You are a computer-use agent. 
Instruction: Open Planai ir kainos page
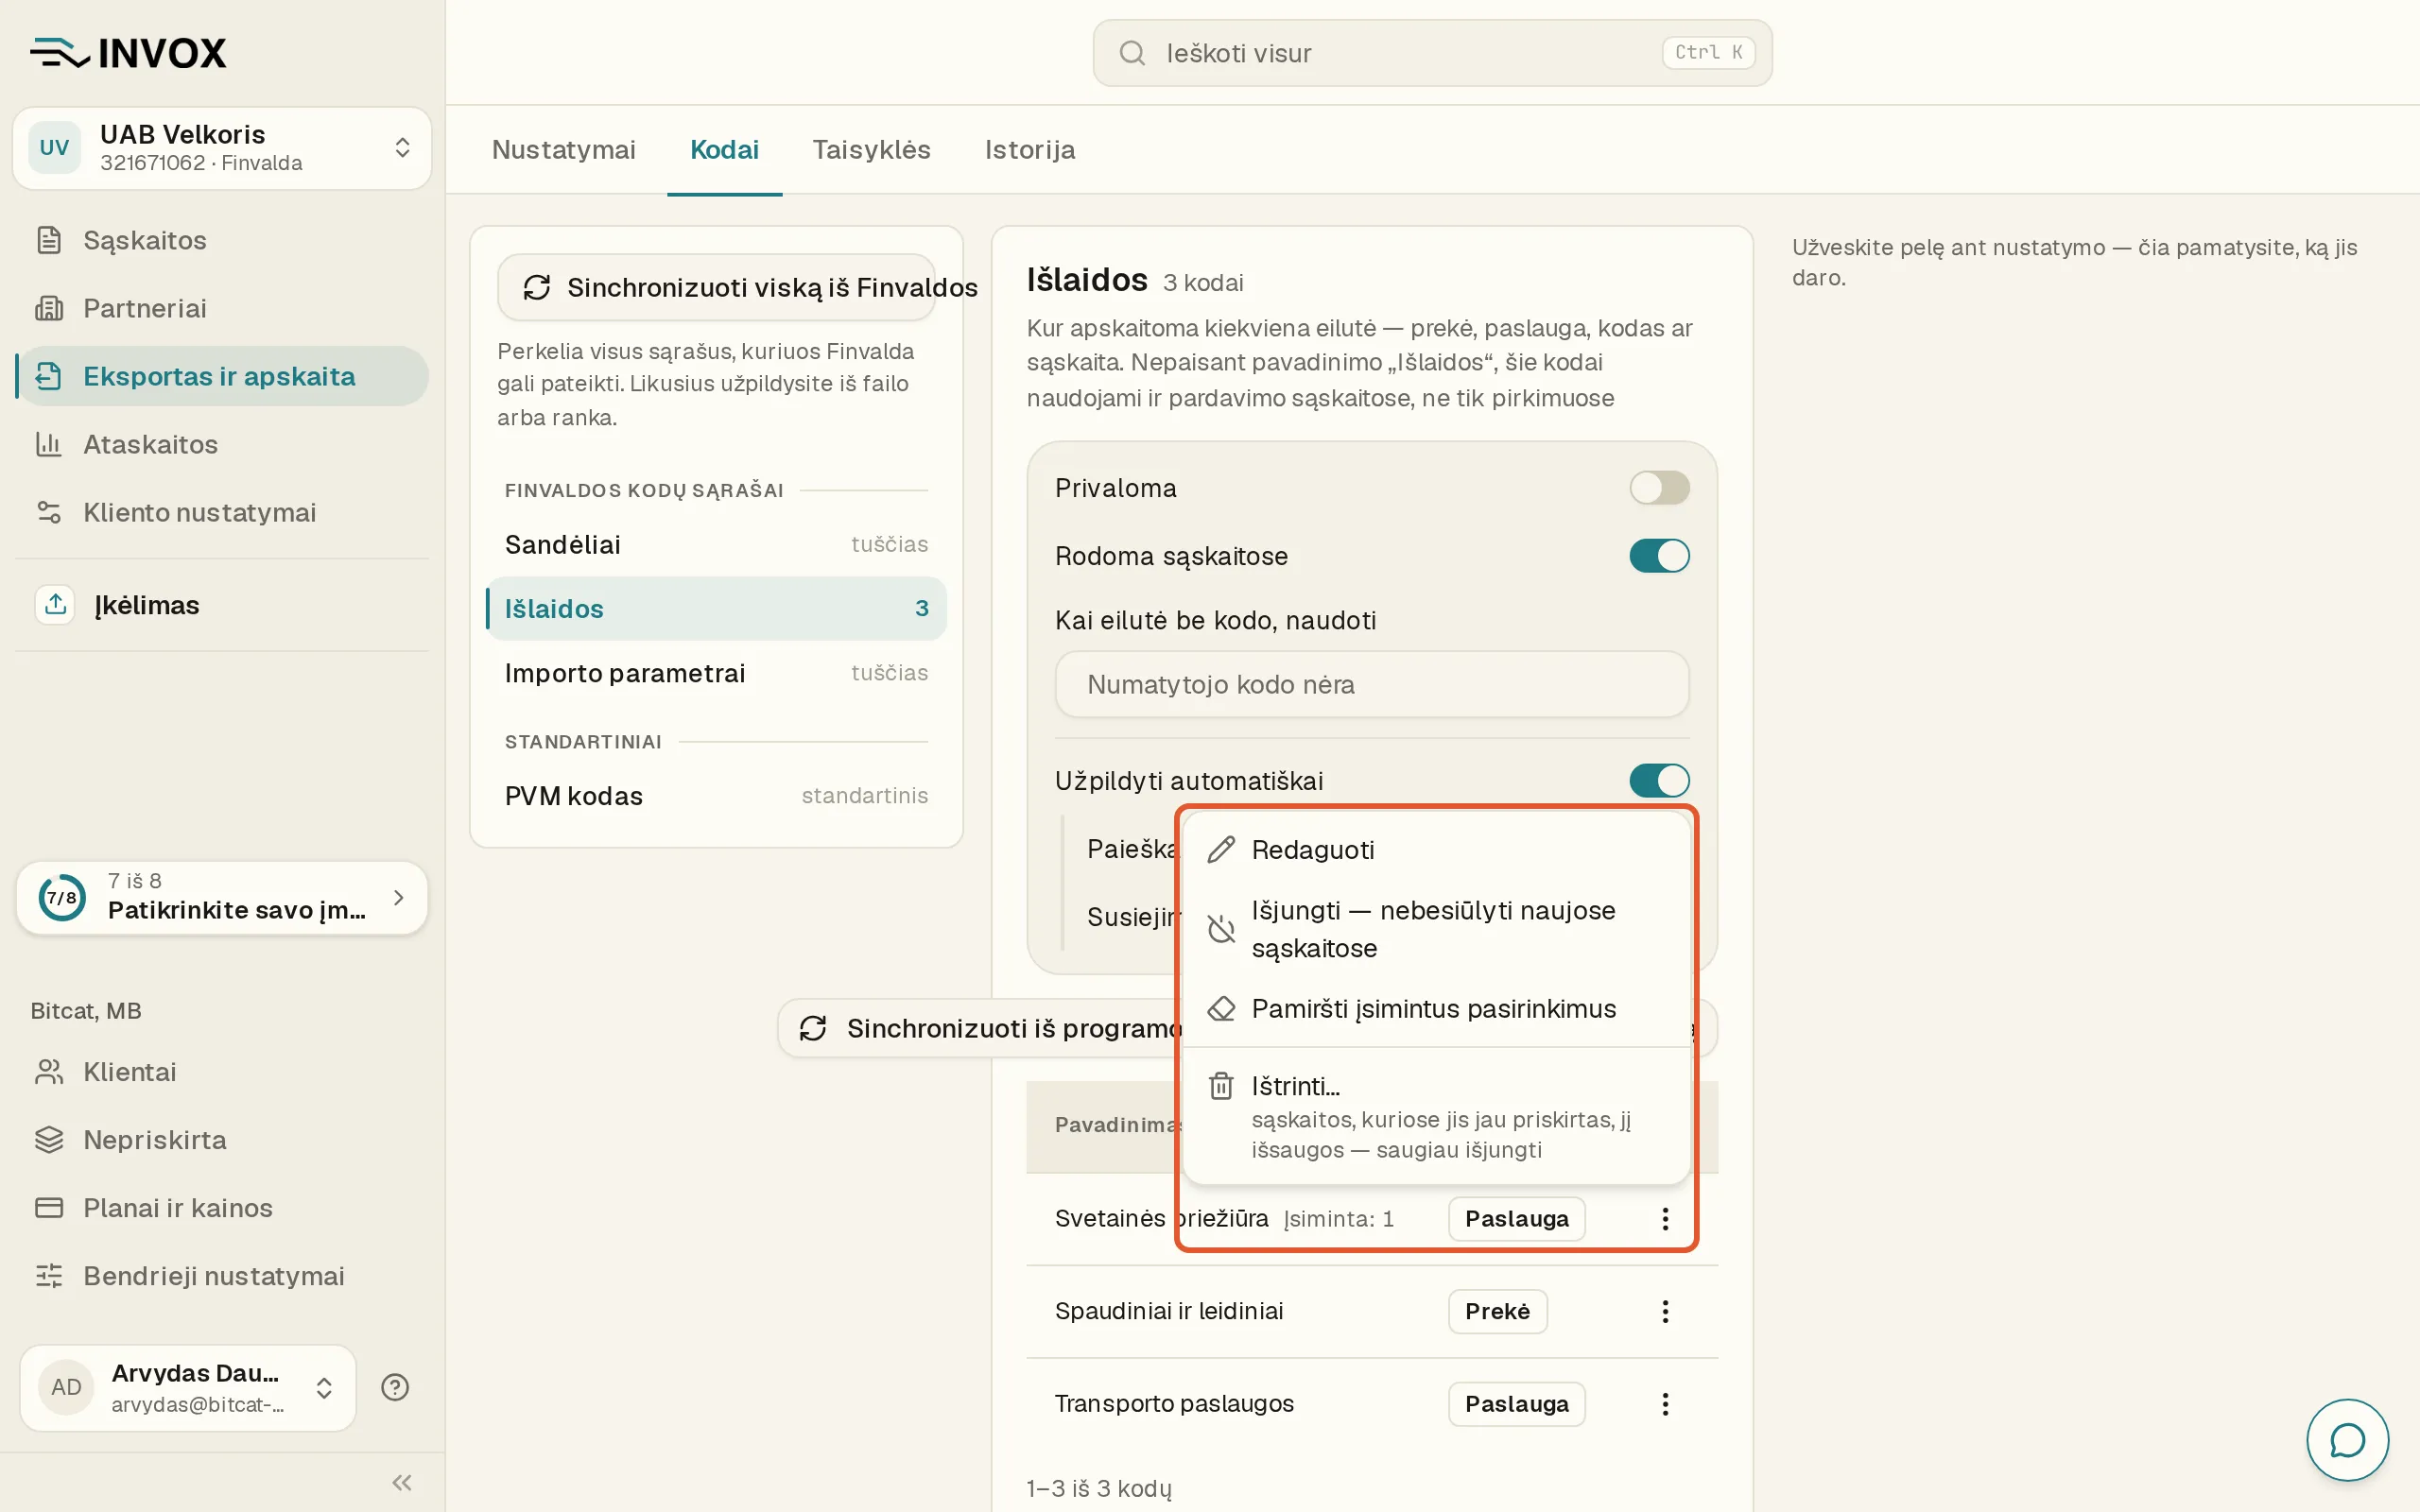click(222, 1208)
